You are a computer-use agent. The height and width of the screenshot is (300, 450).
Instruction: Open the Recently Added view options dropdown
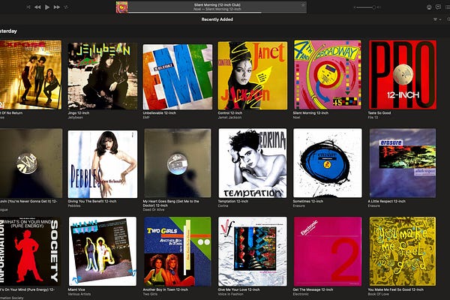[436, 19]
